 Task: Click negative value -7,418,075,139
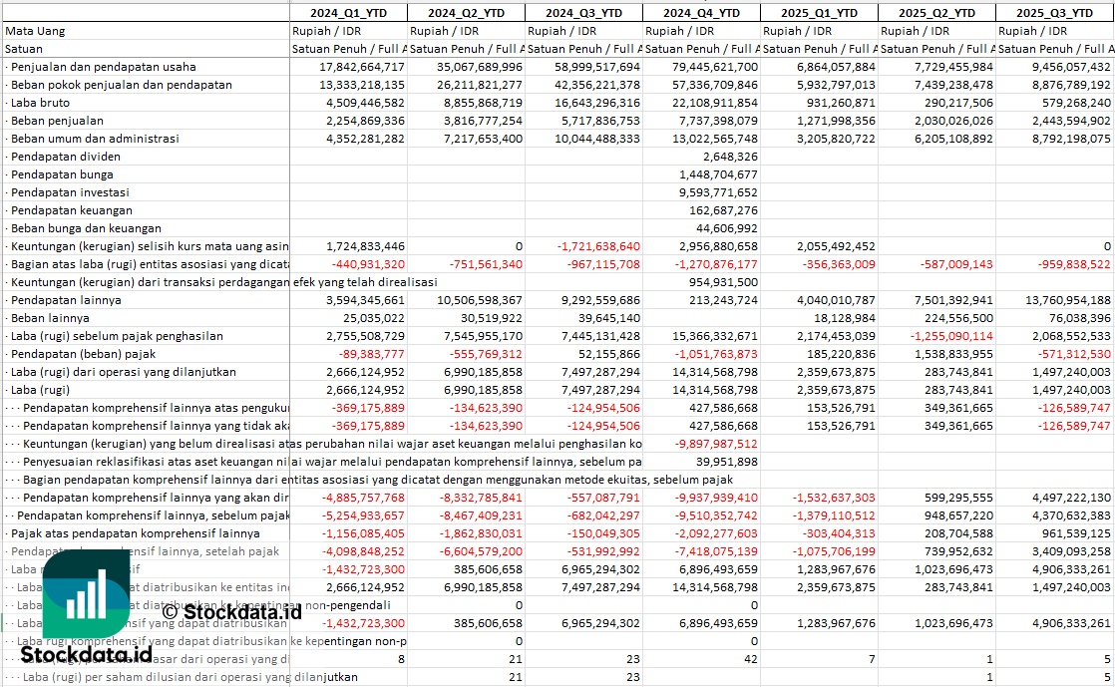(717, 551)
